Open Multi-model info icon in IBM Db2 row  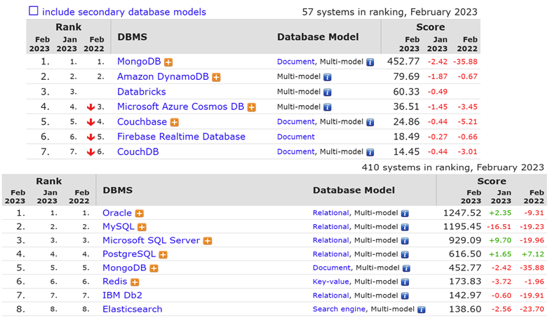(405, 296)
